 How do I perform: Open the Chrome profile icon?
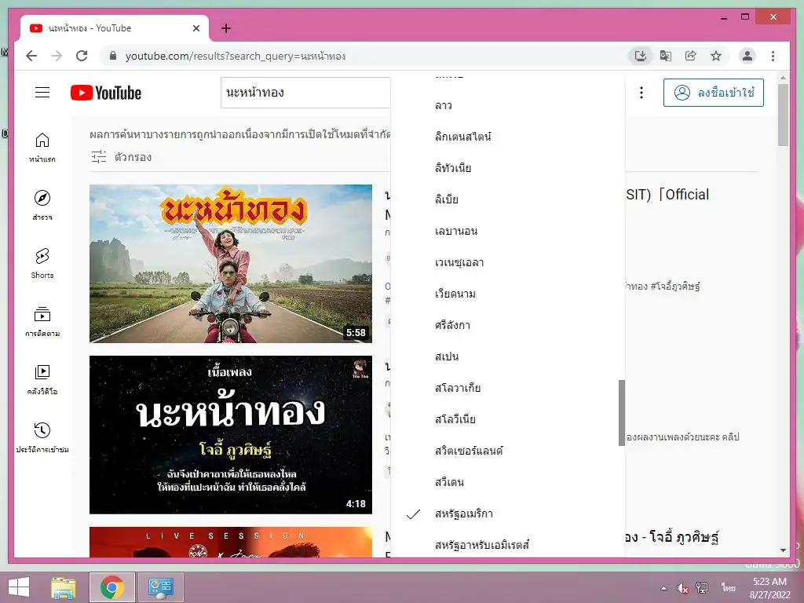pos(747,56)
